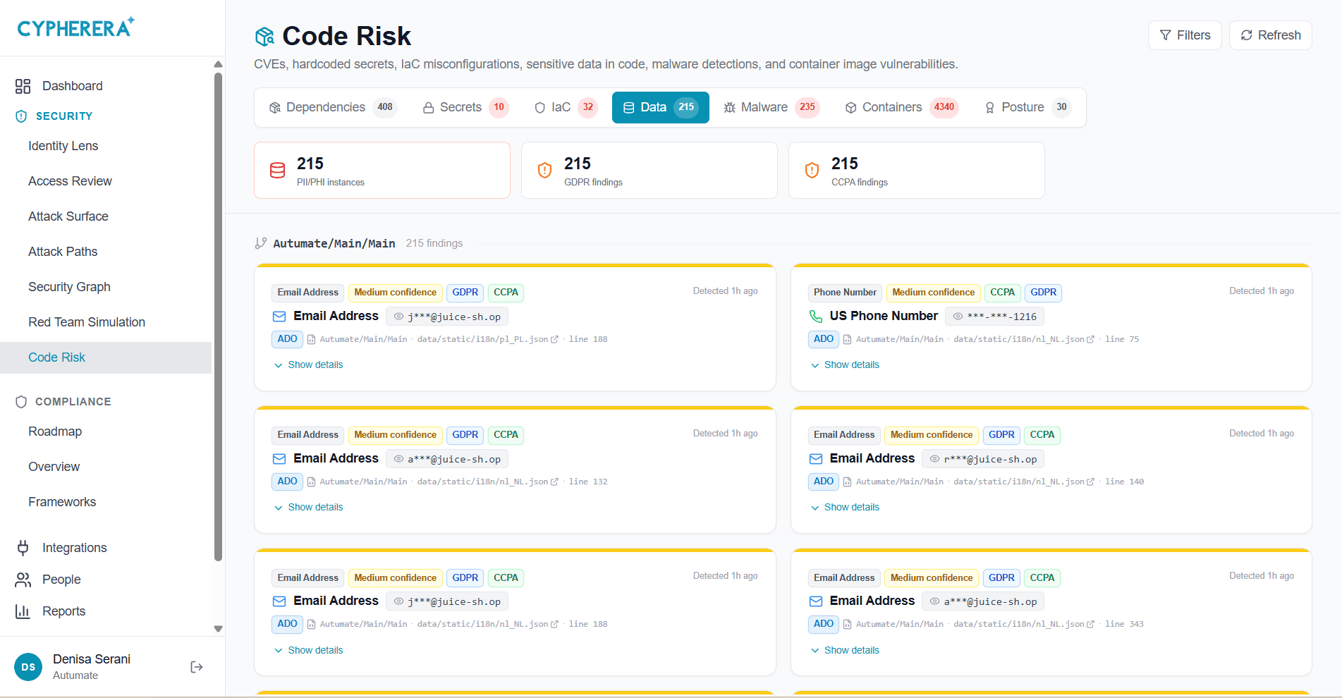1342x698 pixels.
Task: Switch to the Posture tab
Action: (x=1027, y=107)
